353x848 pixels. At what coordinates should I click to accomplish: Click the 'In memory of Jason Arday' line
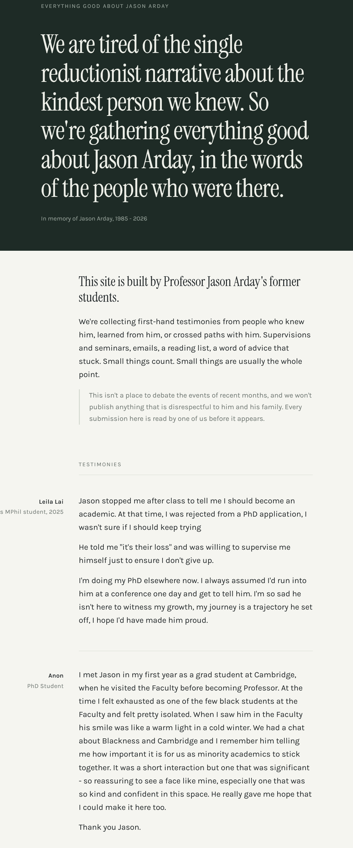94,219
